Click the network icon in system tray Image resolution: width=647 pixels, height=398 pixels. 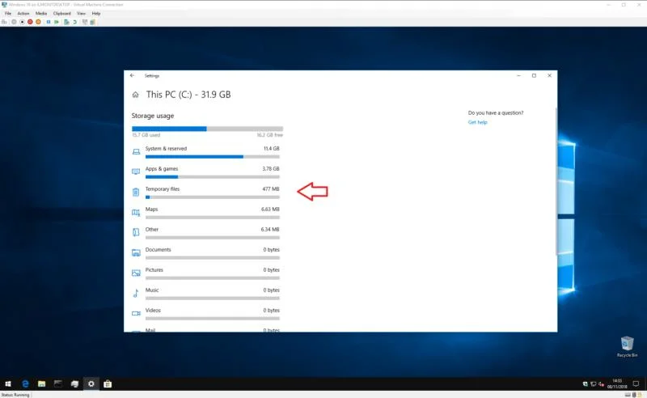pos(593,384)
